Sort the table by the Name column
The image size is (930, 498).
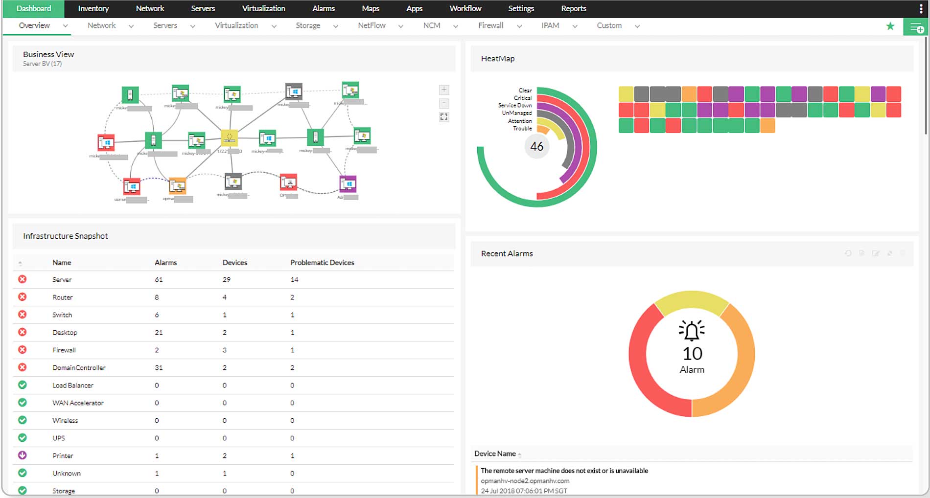point(62,262)
